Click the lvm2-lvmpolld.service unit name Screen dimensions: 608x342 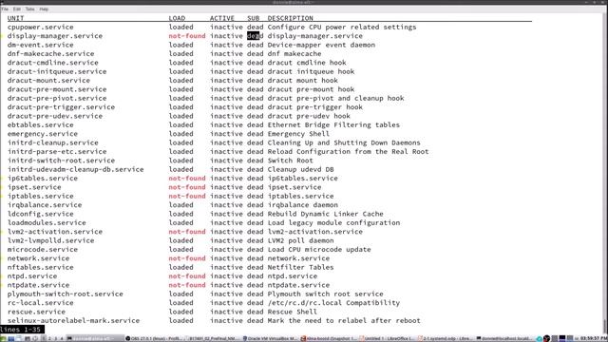(x=50, y=240)
